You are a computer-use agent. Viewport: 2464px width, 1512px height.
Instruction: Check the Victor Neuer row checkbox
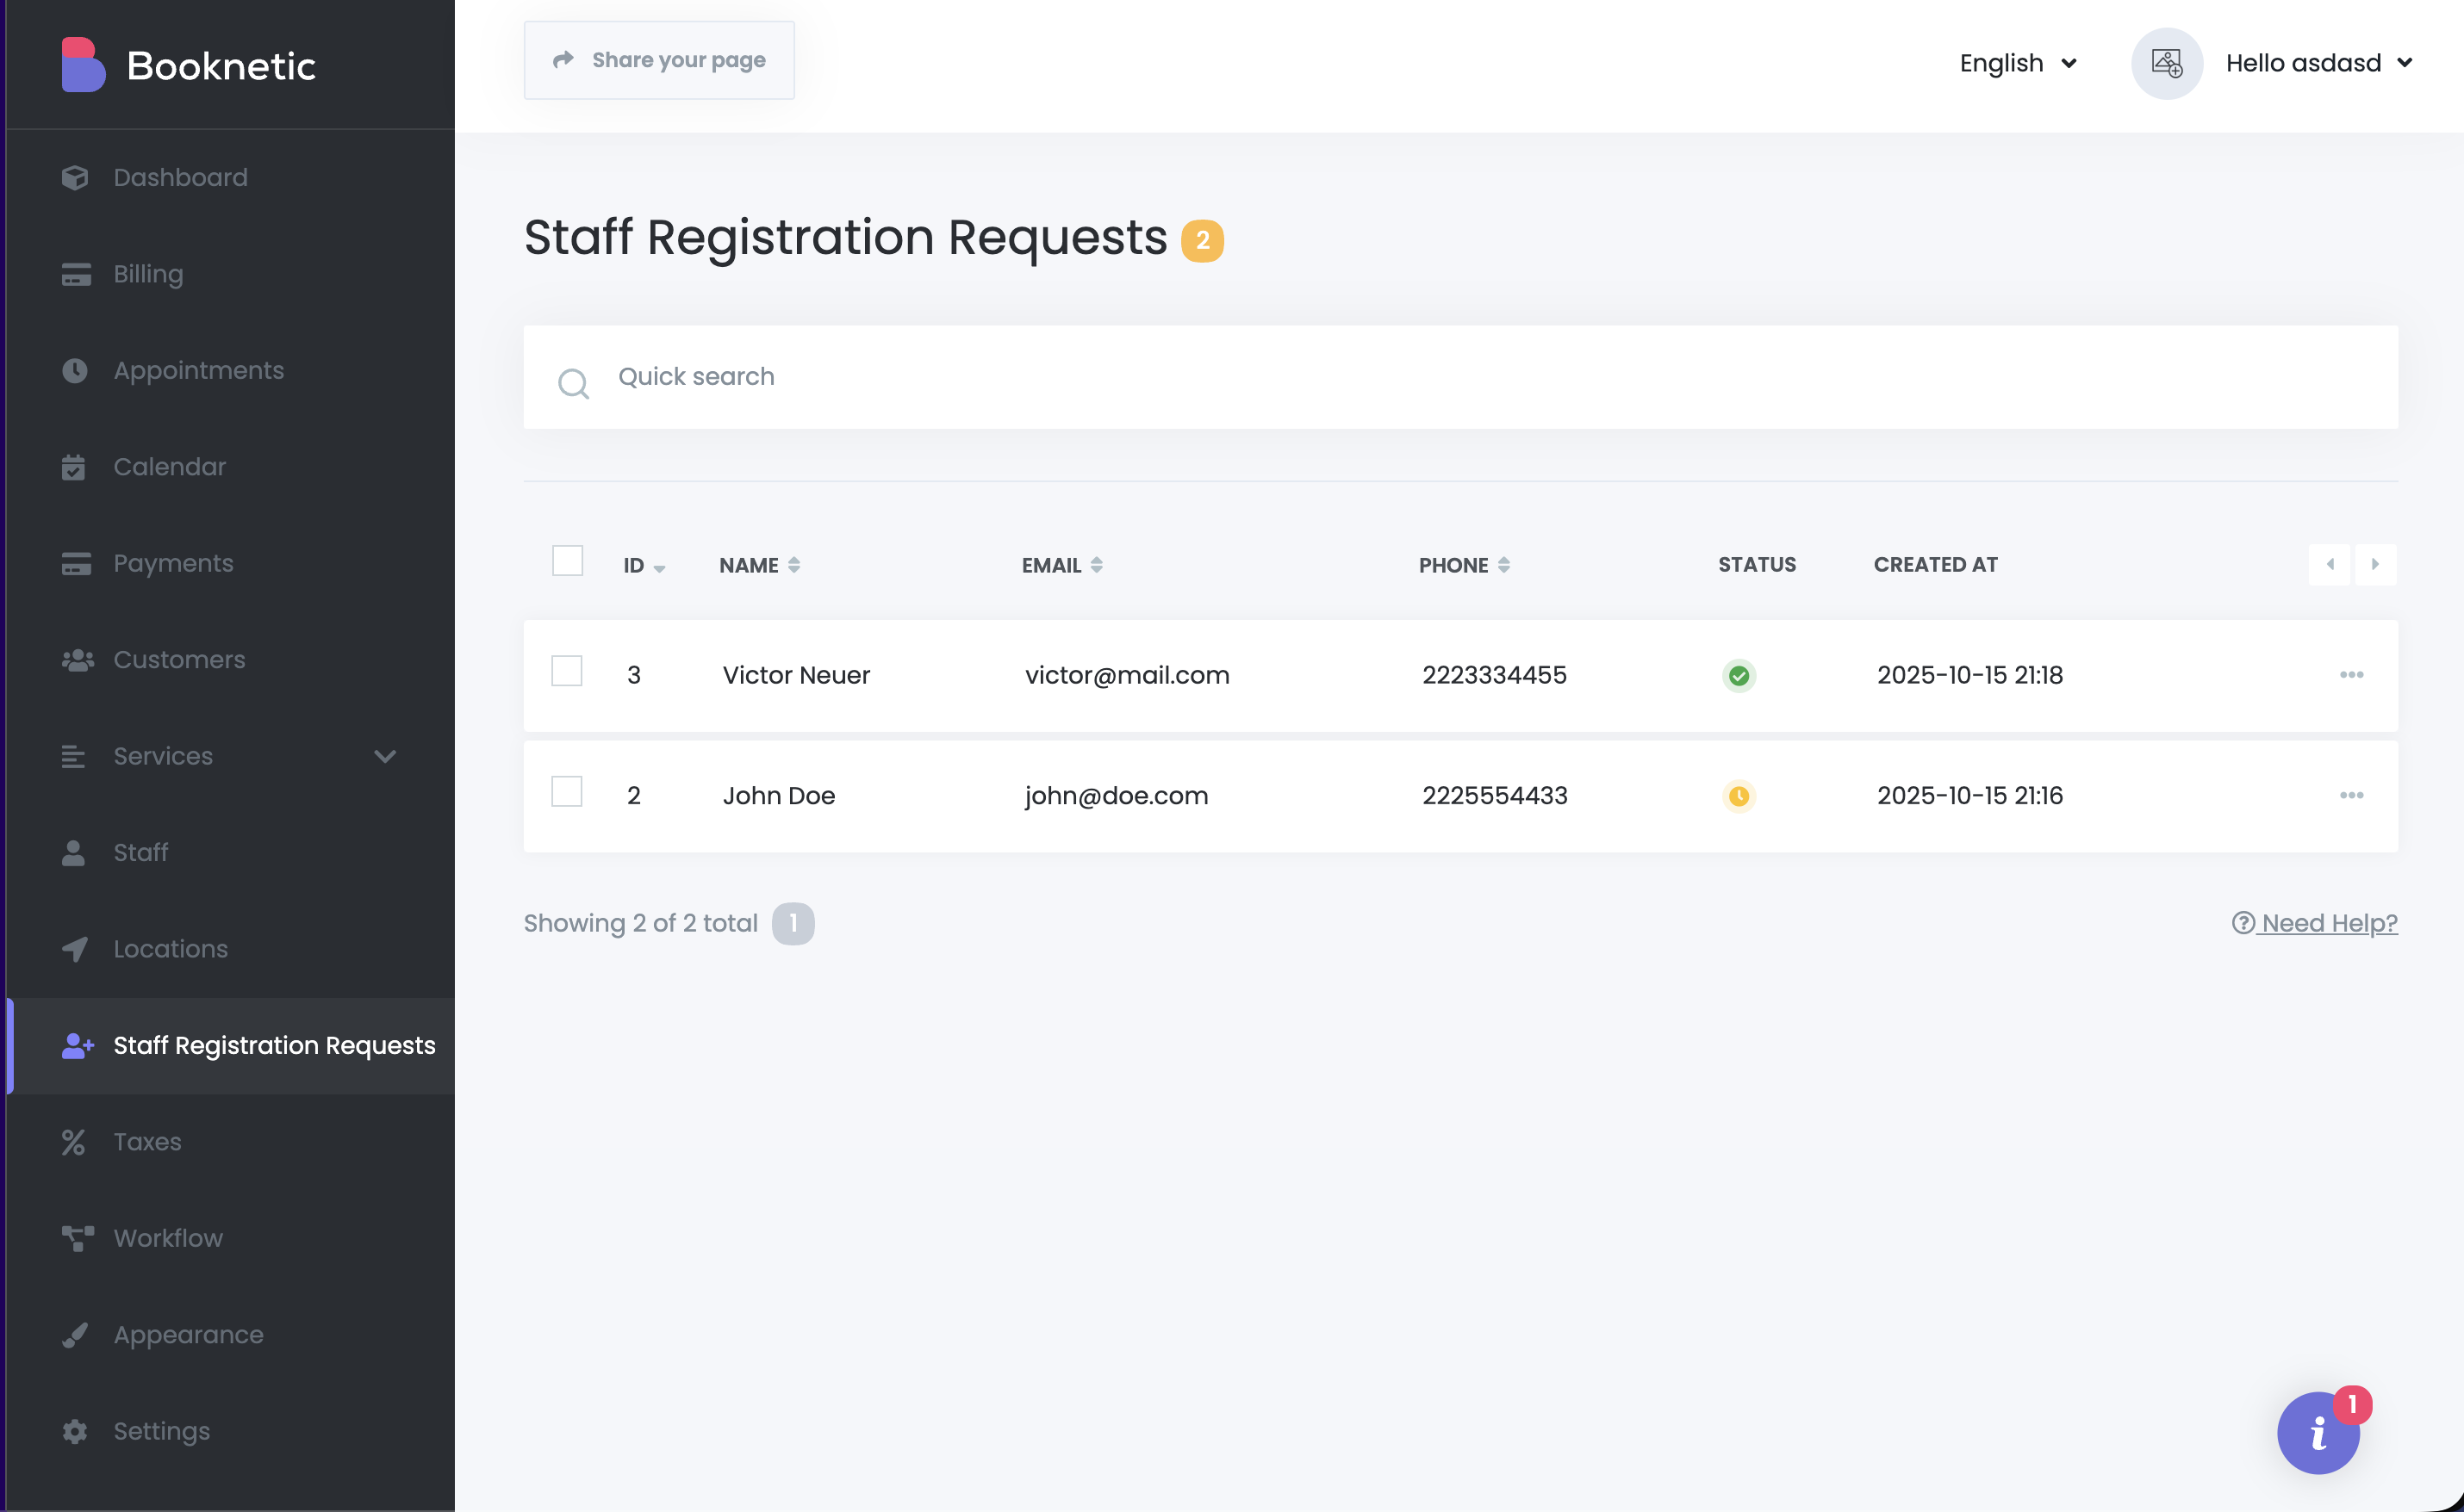coord(567,671)
